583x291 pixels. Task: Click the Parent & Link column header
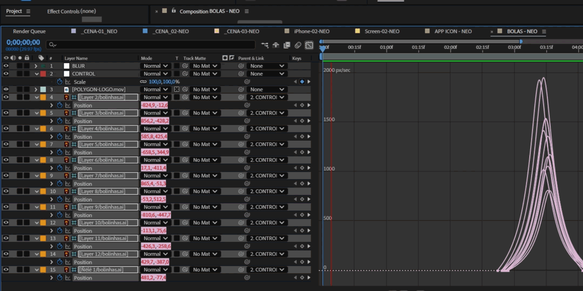tap(251, 58)
